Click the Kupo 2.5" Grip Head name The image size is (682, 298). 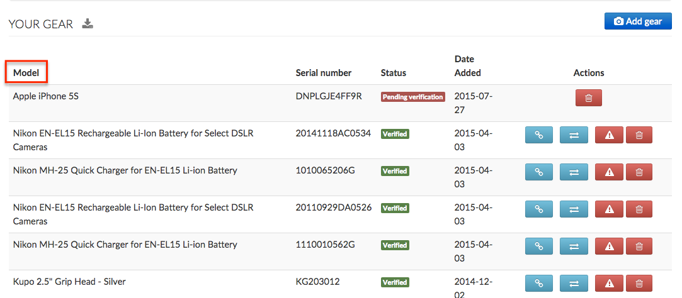(69, 282)
